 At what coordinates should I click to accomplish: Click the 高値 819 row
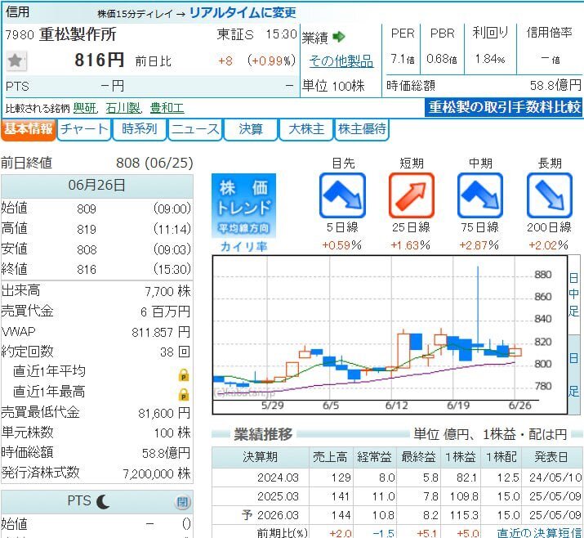(x=96, y=229)
